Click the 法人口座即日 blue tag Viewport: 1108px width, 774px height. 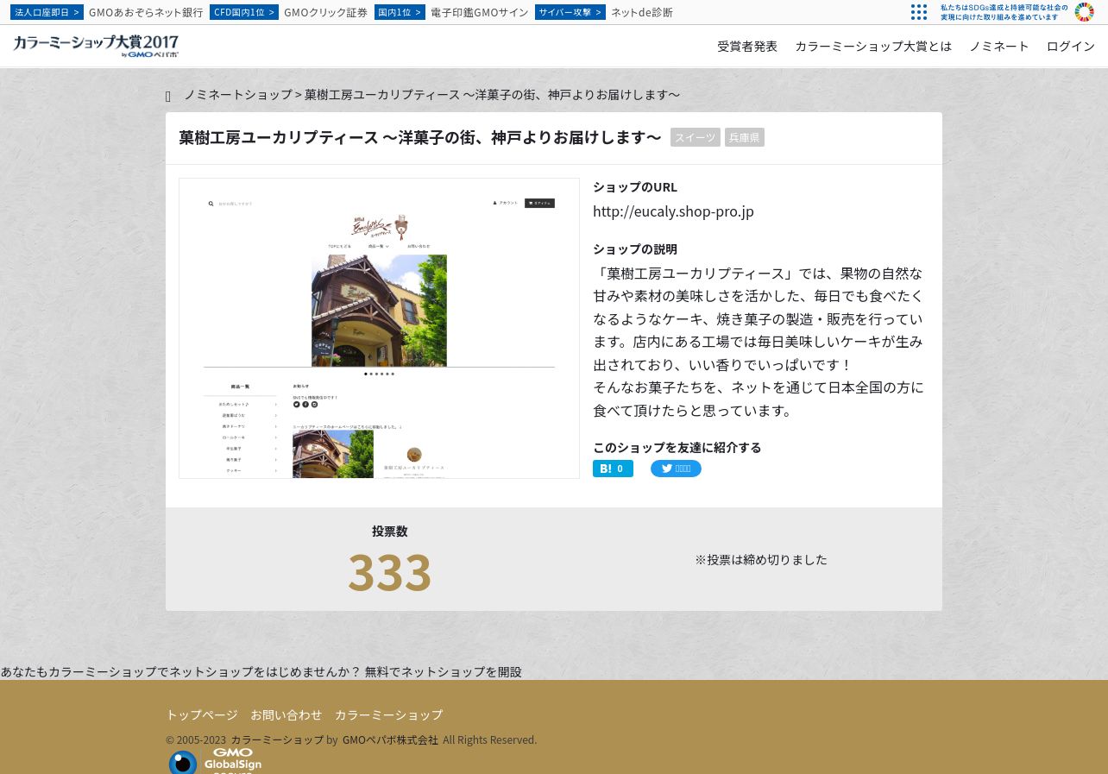pyautogui.click(x=47, y=12)
